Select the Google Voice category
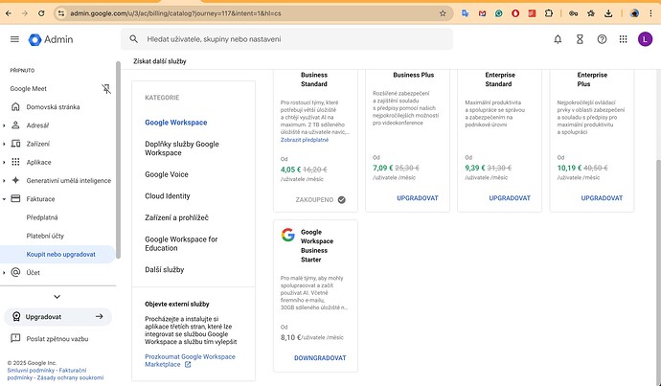Image resolution: width=661 pixels, height=386 pixels. (167, 174)
